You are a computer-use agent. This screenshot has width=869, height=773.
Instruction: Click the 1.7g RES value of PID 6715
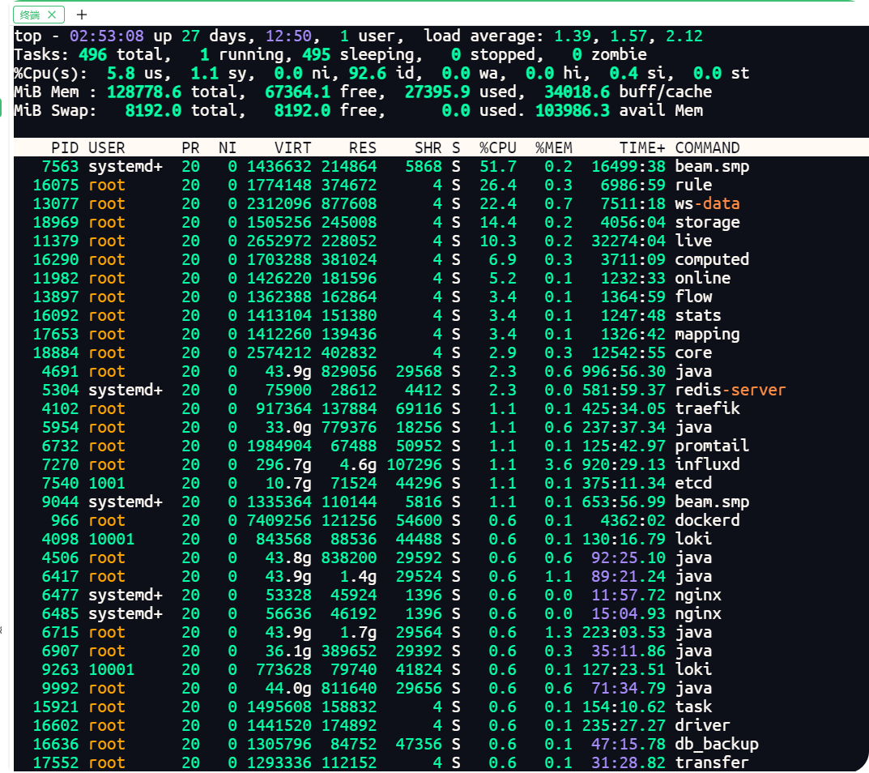pyautogui.click(x=358, y=632)
